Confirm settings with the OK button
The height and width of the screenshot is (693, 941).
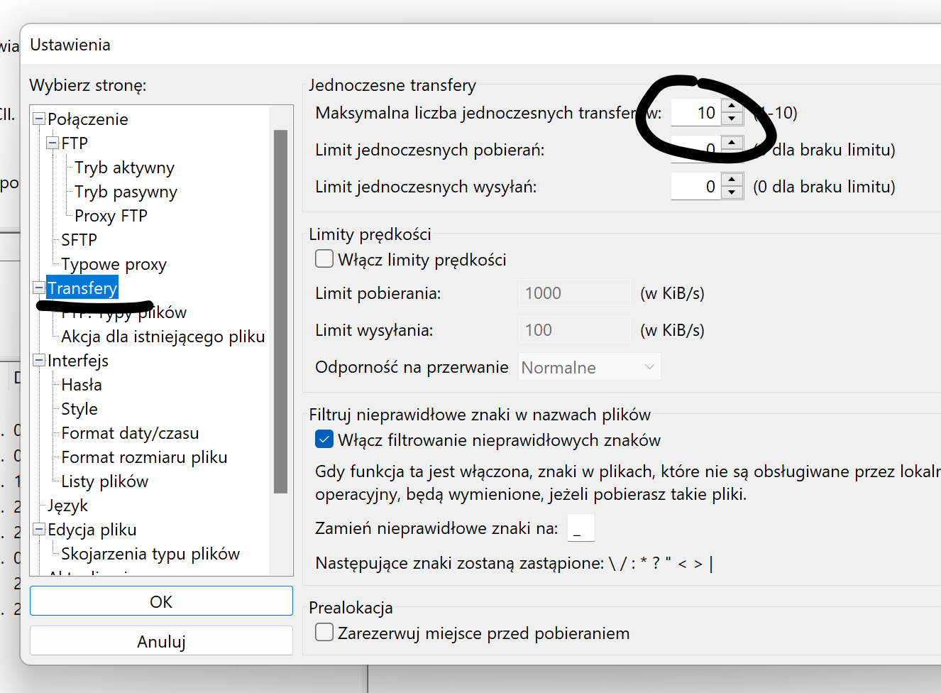pyautogui.click(x=161, y=601)
